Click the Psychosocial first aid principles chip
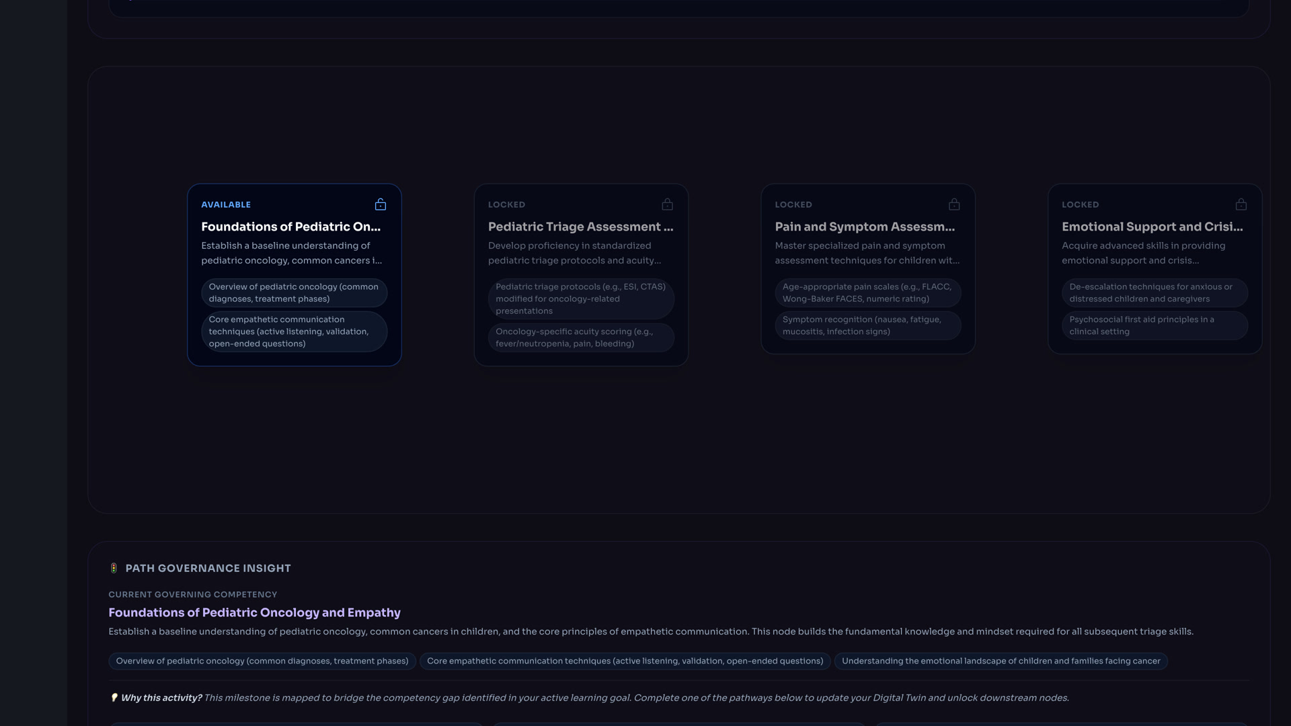The height and width of the screenshot is (726, 1291). pyautogui.click(x=1155, y=325)
